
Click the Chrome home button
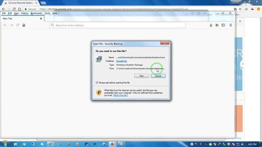click(20, 9)
